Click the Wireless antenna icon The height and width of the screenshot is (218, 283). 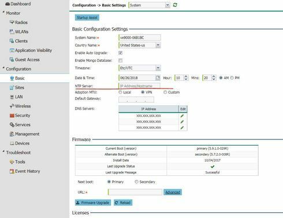pos(12,106)
